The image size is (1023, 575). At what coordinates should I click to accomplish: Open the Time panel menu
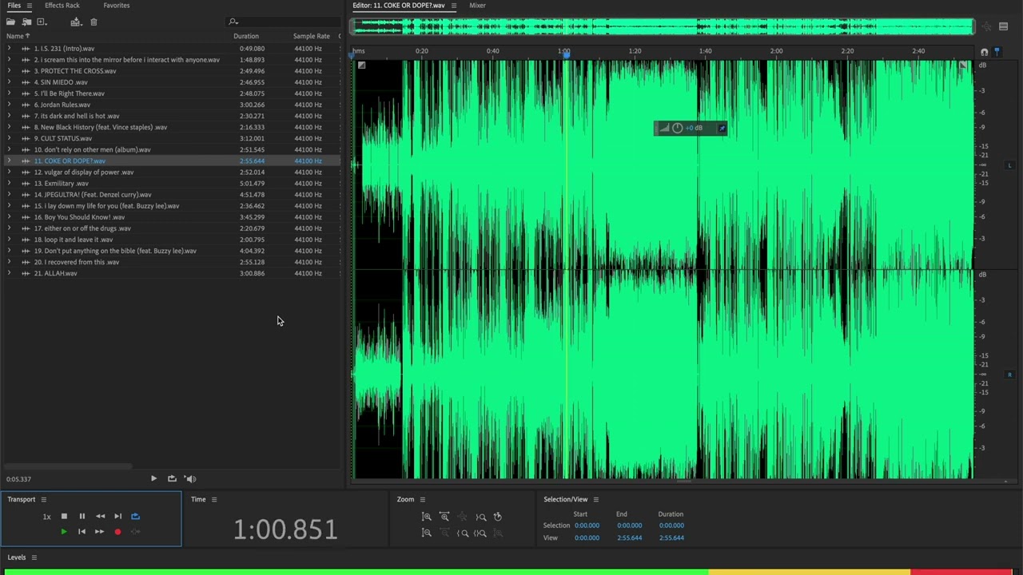pos(213,500)
